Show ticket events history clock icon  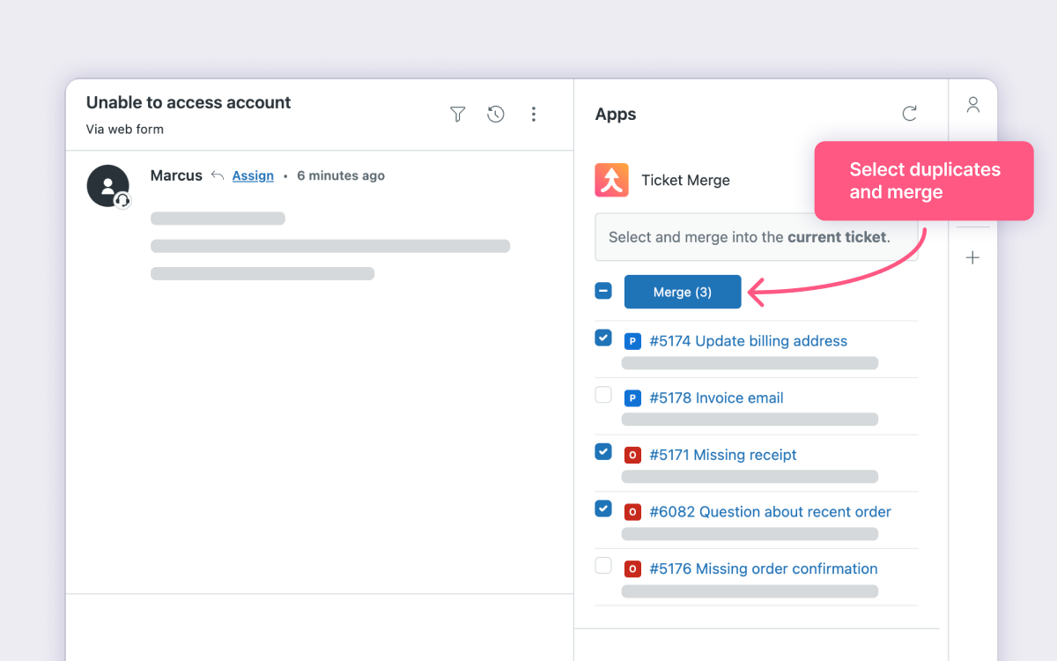pyautogui.click(x=496, y=114)
